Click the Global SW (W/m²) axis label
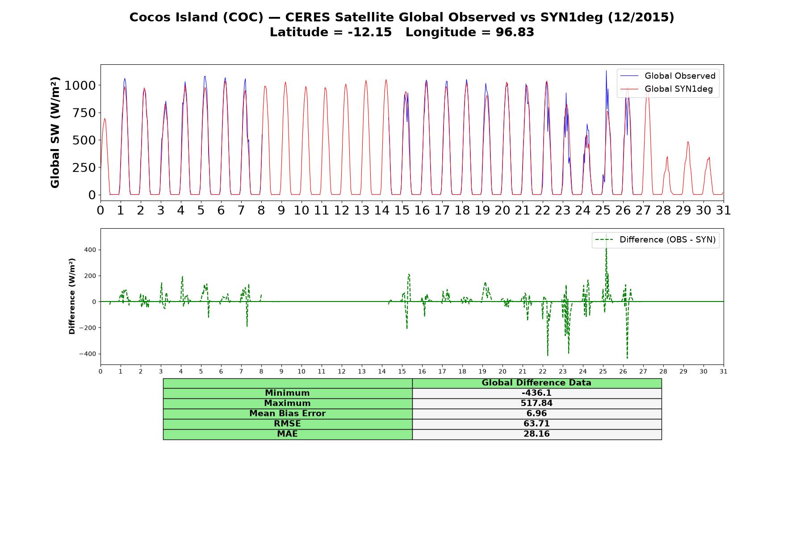Image resolution: width=804 pixels, height=536 pixels. [55, 133]
